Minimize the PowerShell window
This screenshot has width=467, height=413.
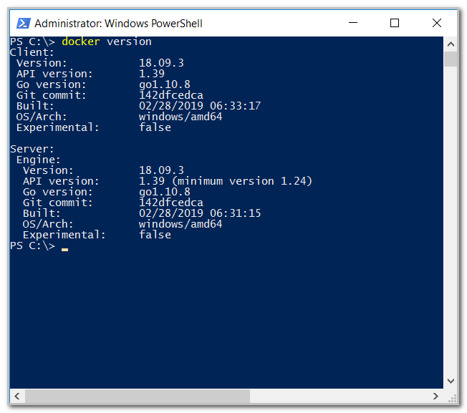pyautogui.click(x=353, y=23)
